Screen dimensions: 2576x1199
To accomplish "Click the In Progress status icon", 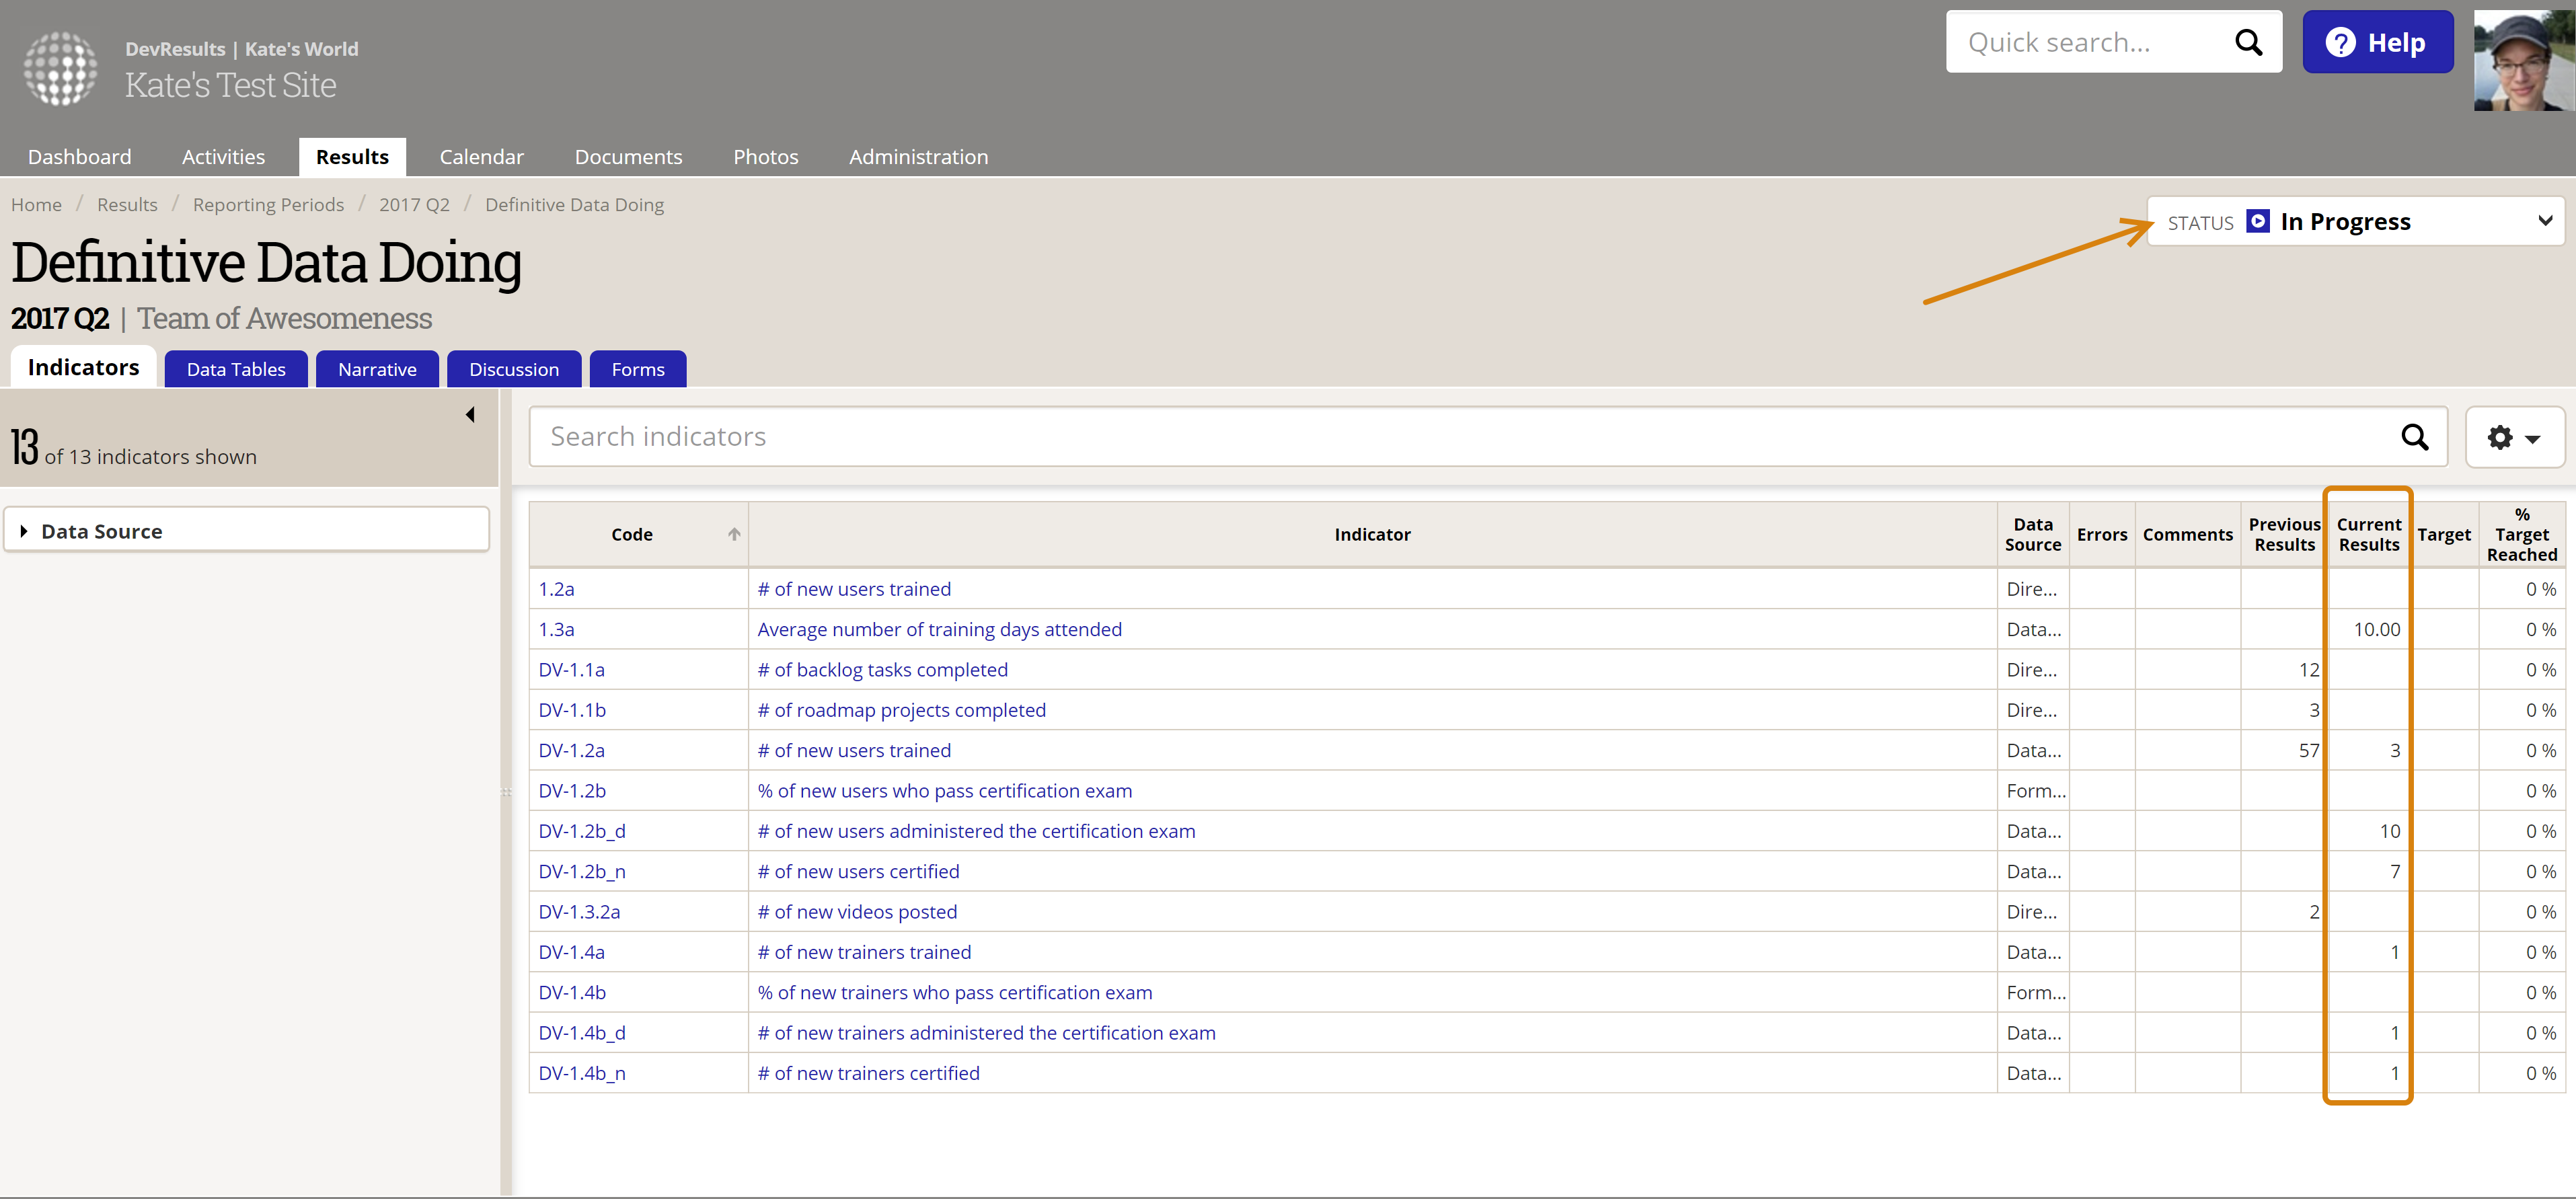I will (2257, 221).
